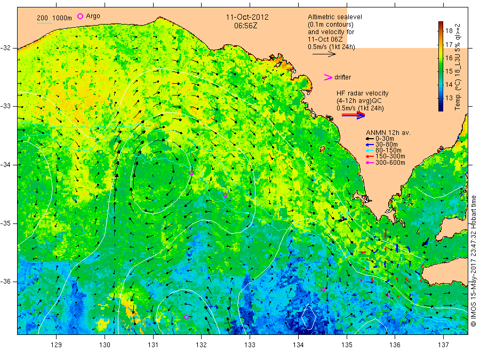Click the 11-Oct-2012 date title
Screen dimensions: 480x352
click(x=247, y=17)
